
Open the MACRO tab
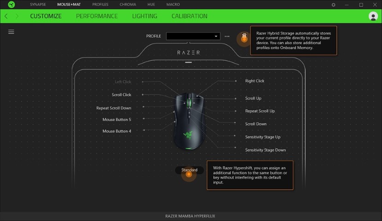[173, 5]
